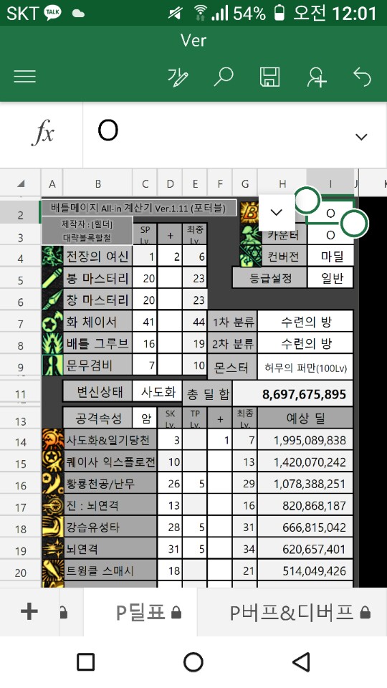Add a new sheet with plus button

(29, 611)
